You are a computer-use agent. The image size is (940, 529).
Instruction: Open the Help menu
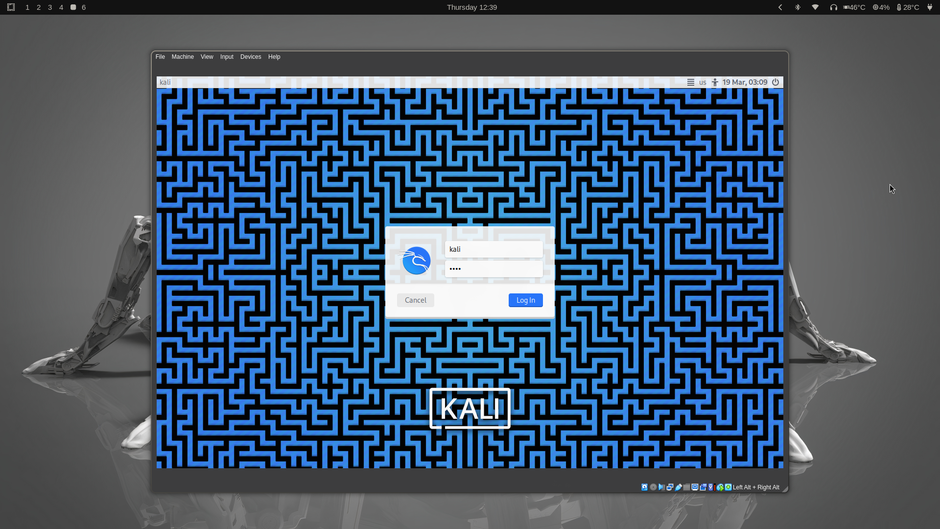point(274,57)
